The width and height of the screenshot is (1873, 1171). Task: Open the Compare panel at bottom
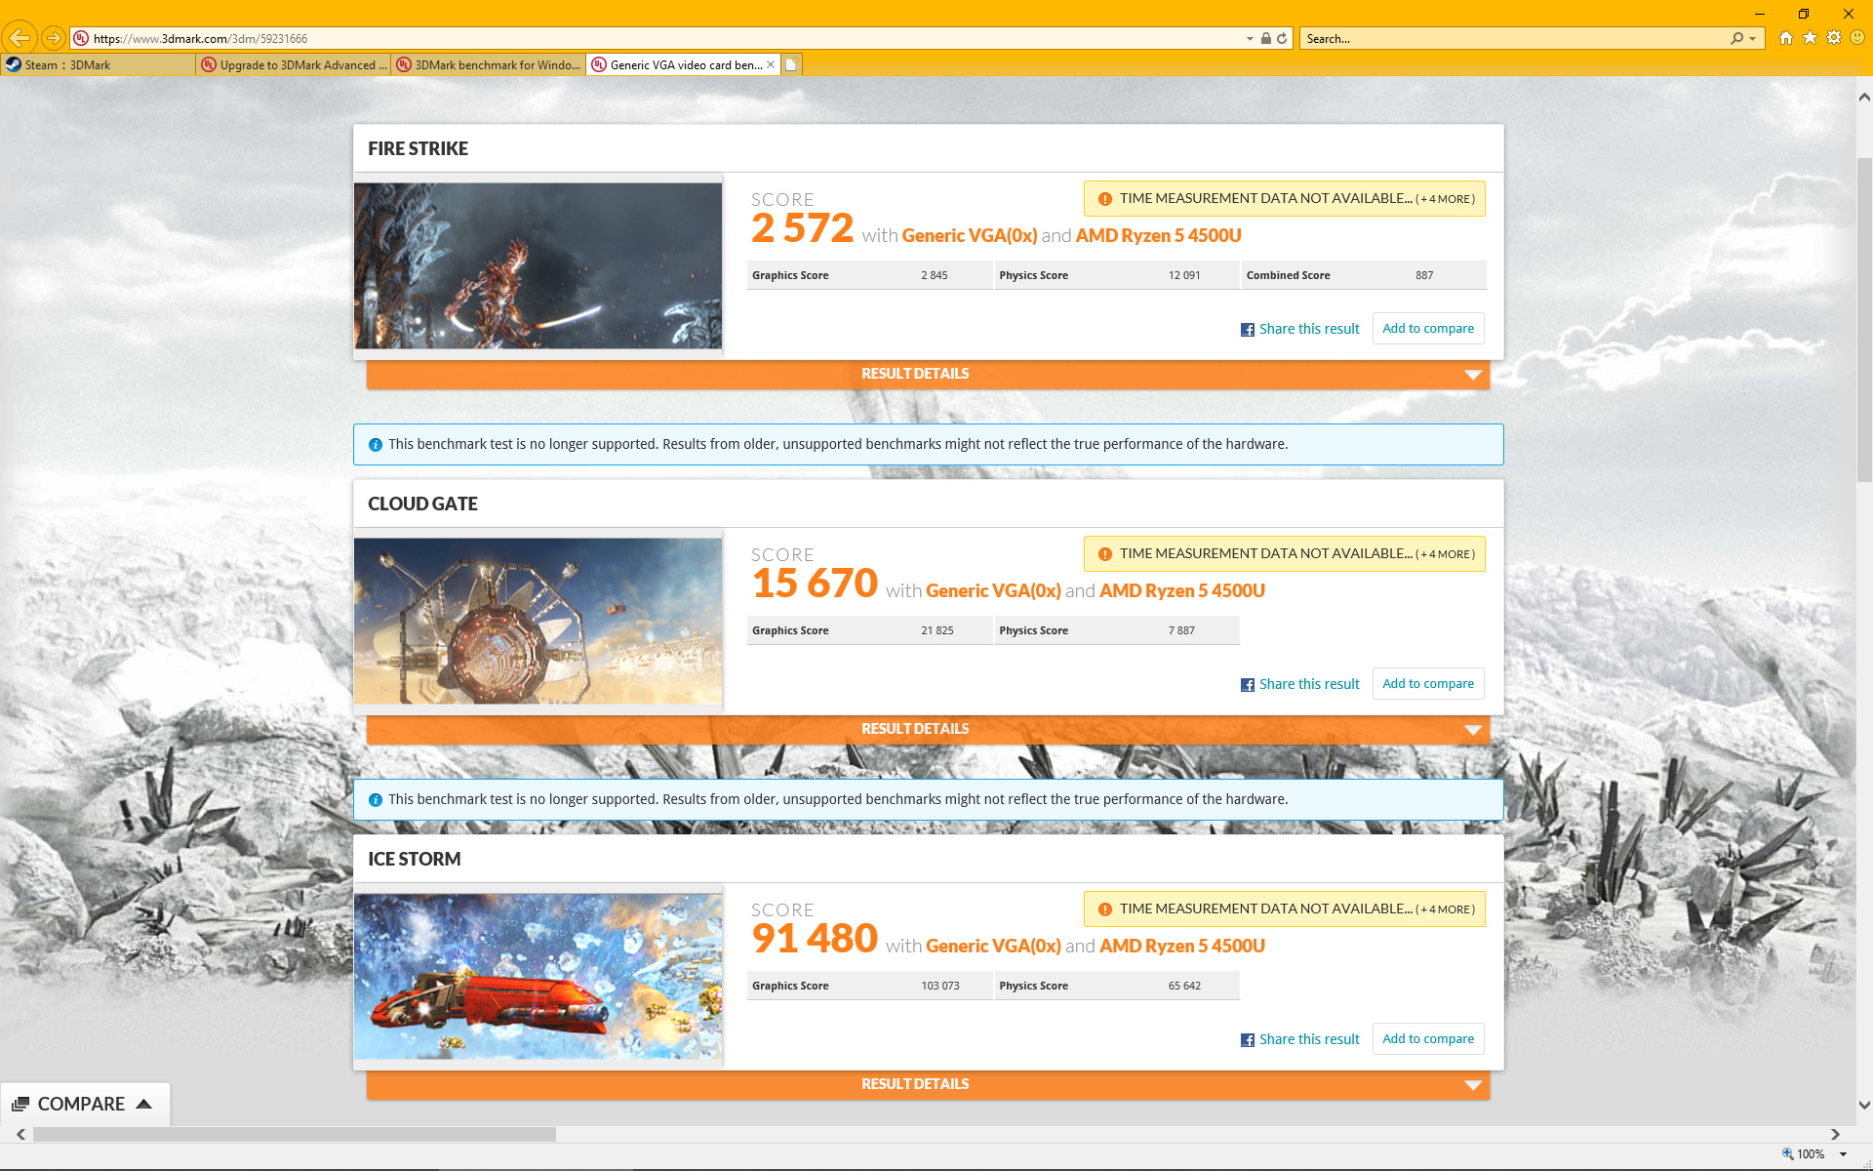click(x=83, y=1104)
